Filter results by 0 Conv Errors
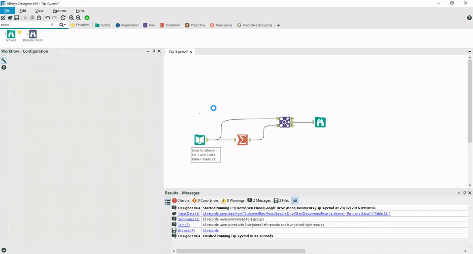 (x=205, y=200)
